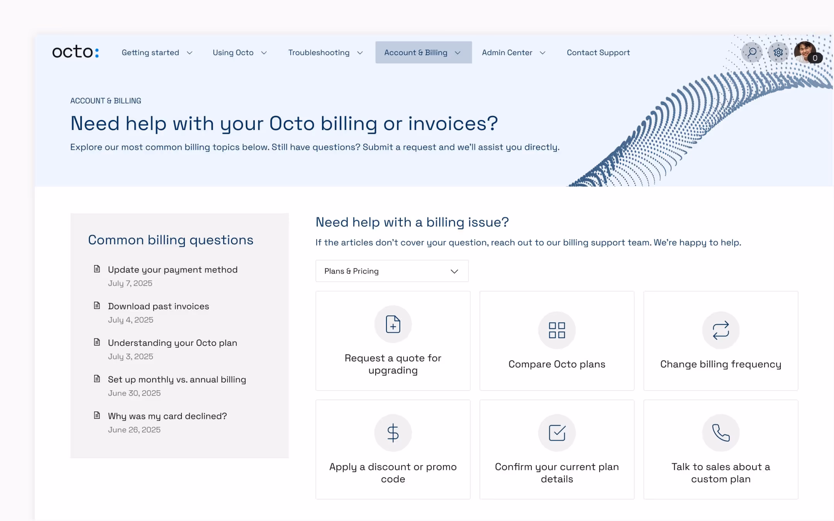Open Why was my card declined article

pos(167,416)
